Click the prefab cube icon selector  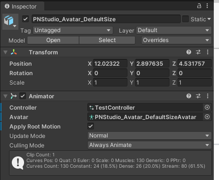(10, 21)
